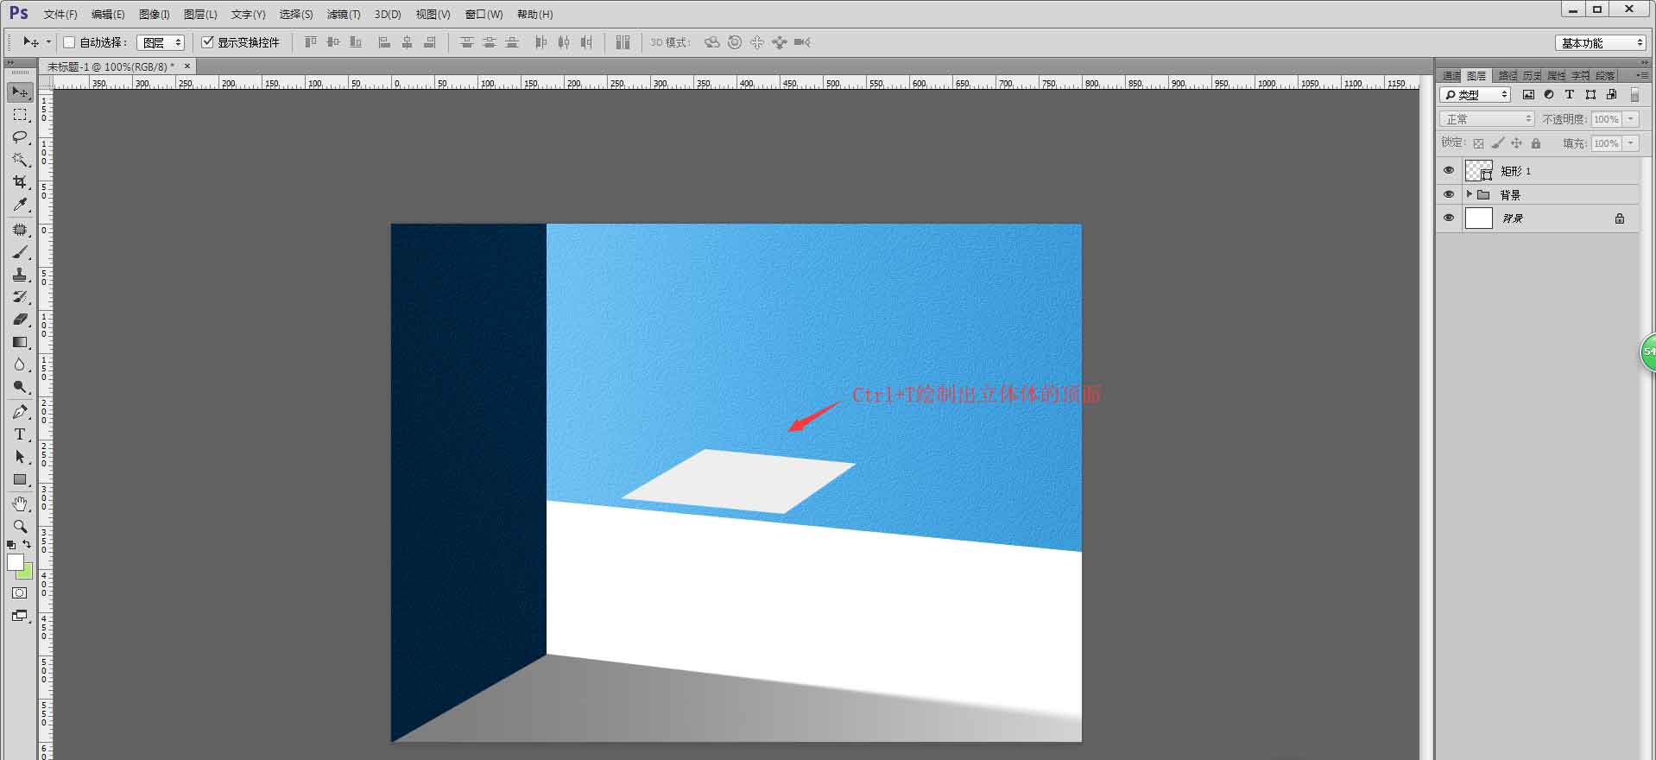The width and height of the screenshot is (1656, 760).
Task: Open the 正常 blend mode dropdown
Action: click(x=1486, y=119)
